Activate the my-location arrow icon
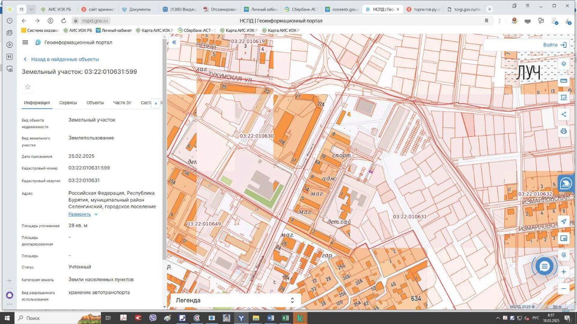The width and height of the screenshot is (577, 324). 563,221
